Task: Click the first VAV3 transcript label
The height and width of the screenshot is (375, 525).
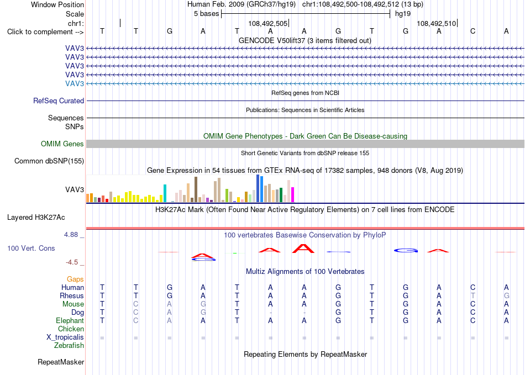Action: 75,48
